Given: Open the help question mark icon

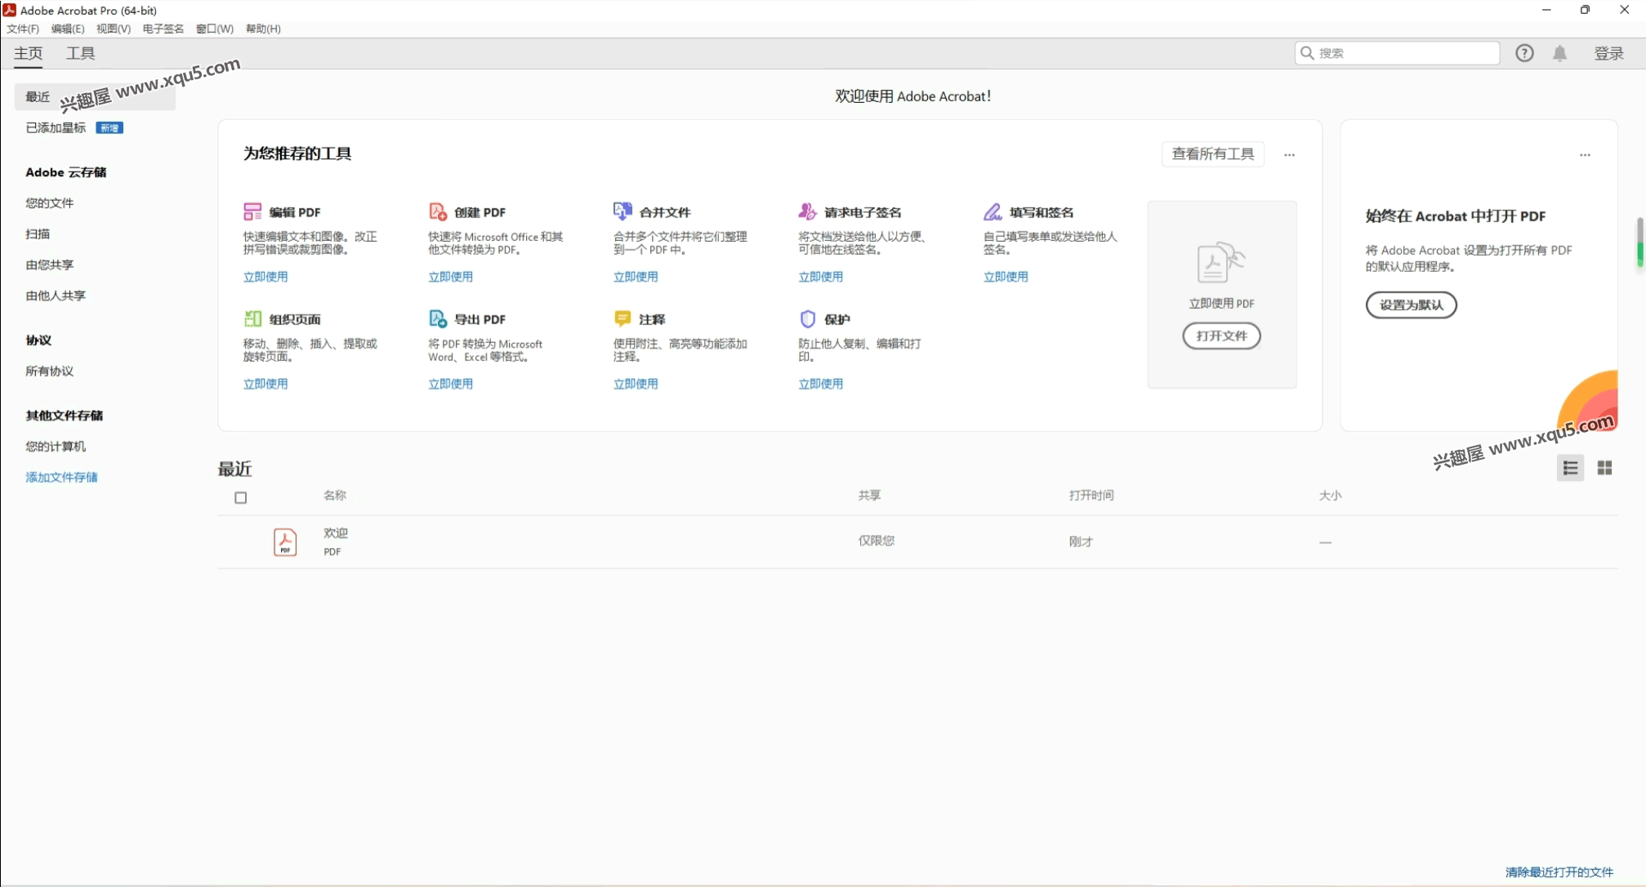Looking at the screenshot, I should [x=1524, y=53].
